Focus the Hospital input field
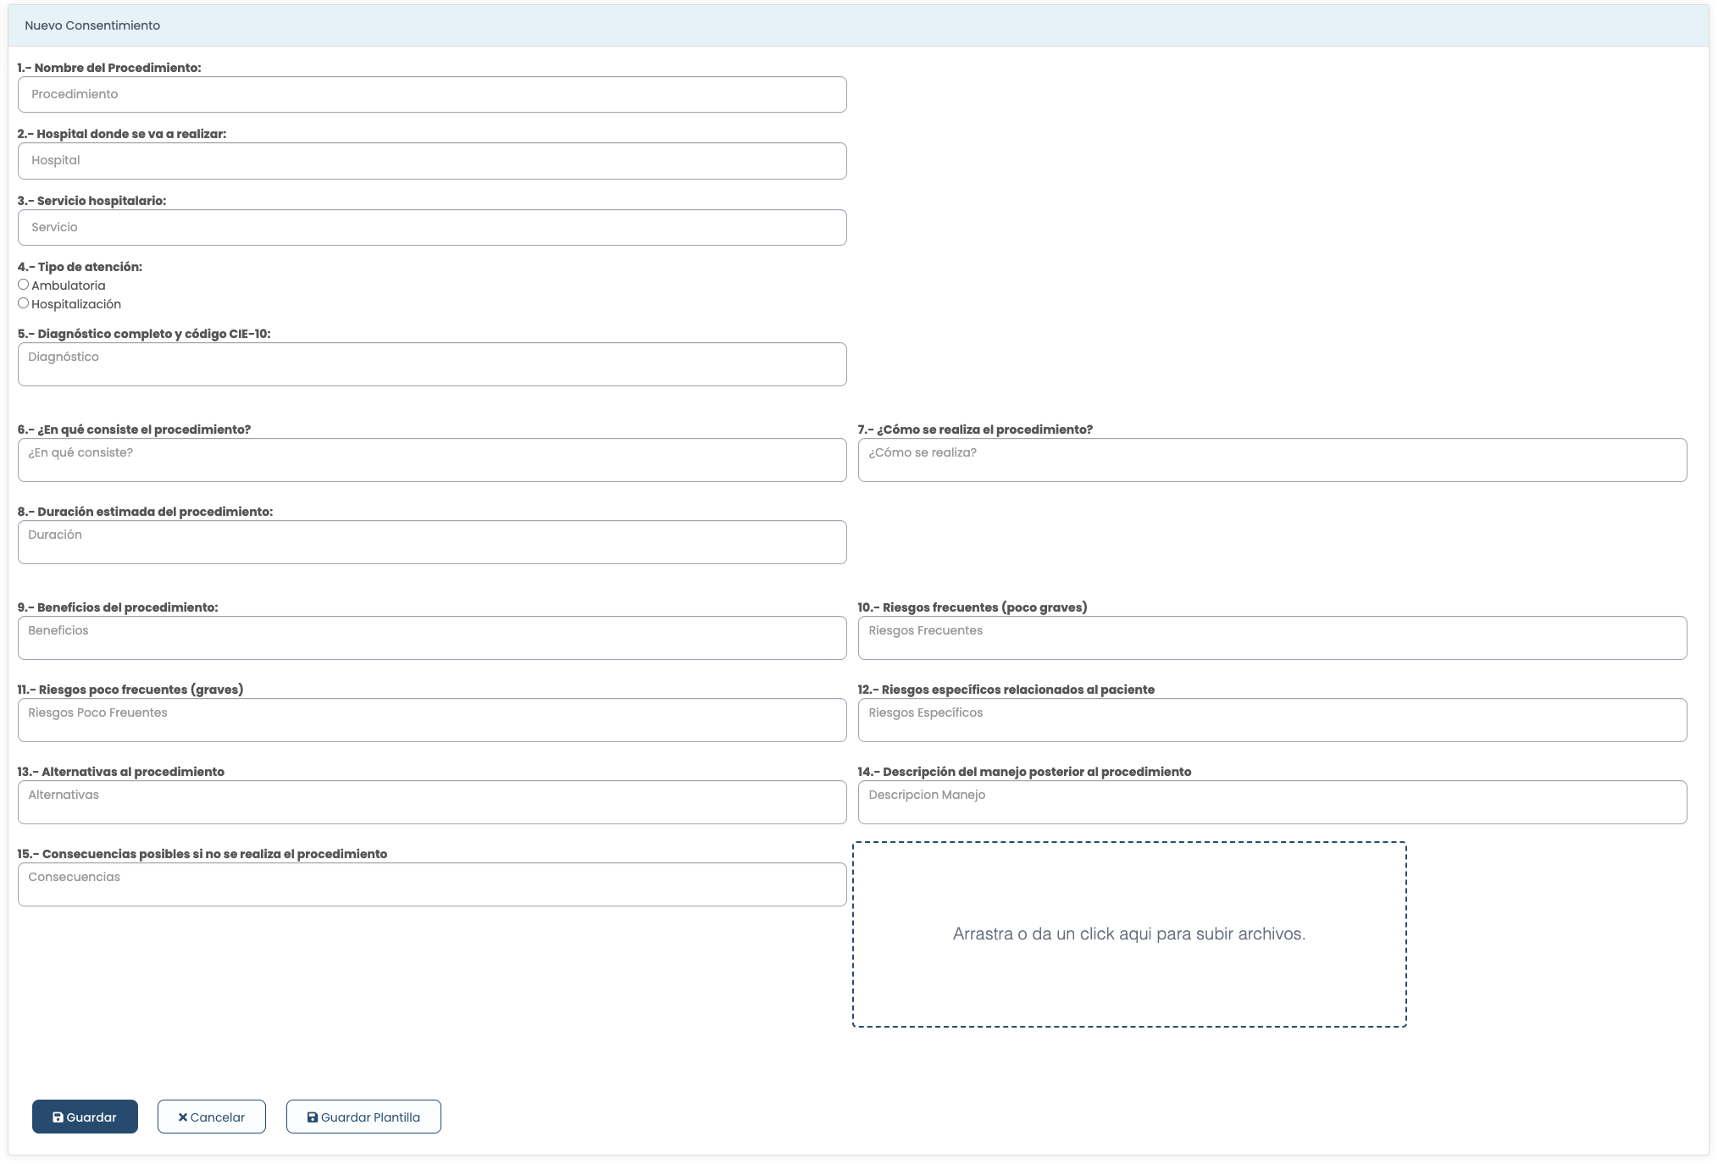Image resolution: width=1718 pixels, height=1164 pixels. click(432, 161)
